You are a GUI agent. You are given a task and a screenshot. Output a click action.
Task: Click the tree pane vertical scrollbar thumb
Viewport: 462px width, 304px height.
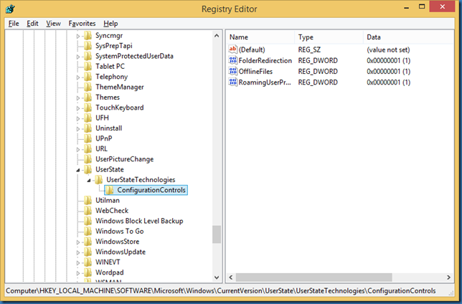217,234
